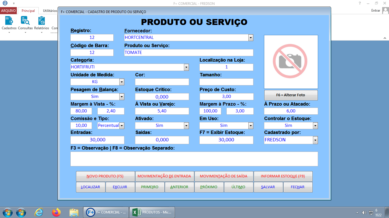Click the F+ COMERCIAL taskbar item
The image size is (389, 218).
[106, 212]
